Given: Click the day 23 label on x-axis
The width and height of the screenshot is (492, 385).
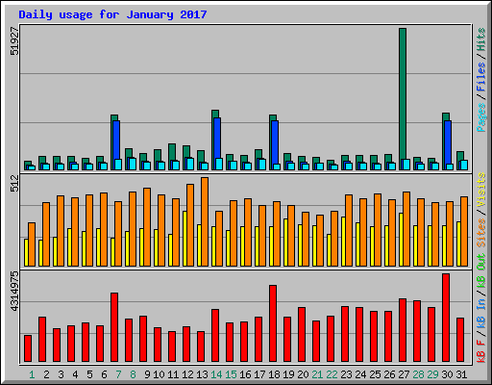Looking at the screenshot, I should [x=346, y=374].
